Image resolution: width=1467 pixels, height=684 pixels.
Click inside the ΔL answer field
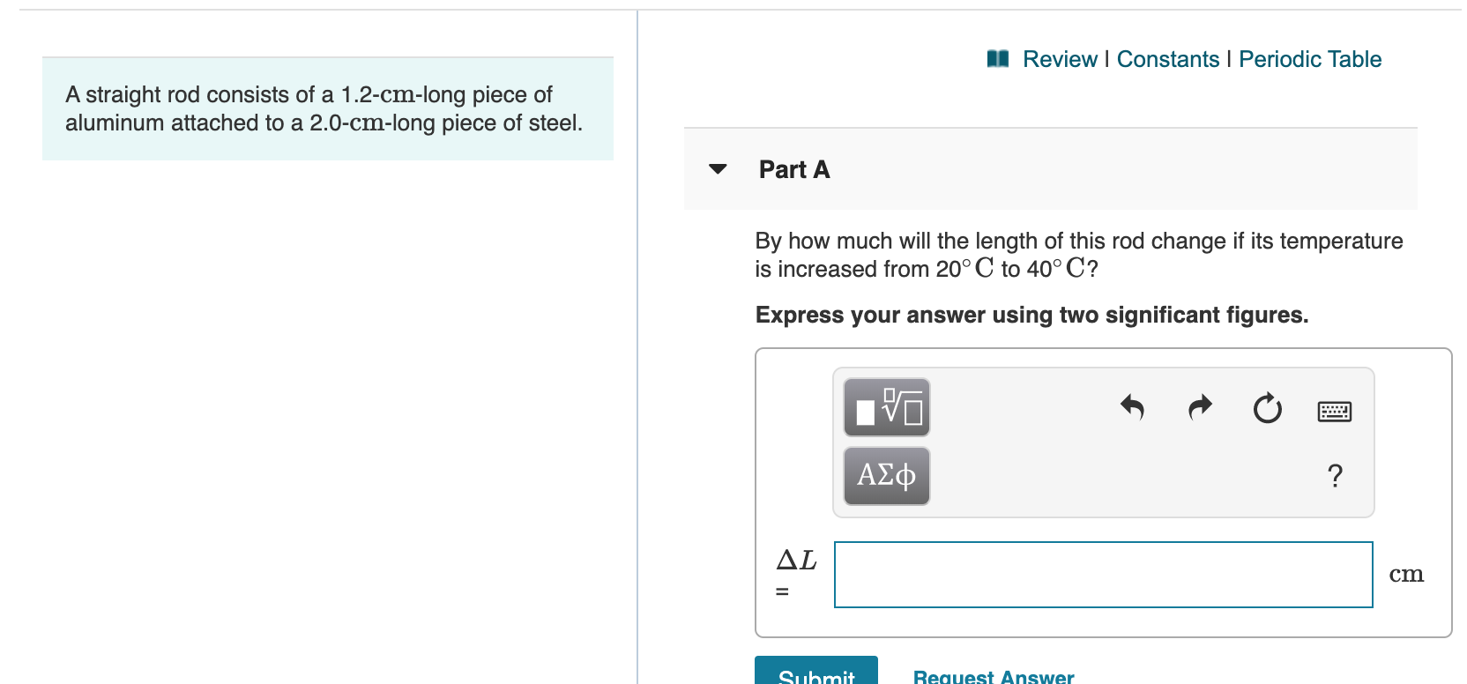pyautogui.click(x=1102, y=574)
